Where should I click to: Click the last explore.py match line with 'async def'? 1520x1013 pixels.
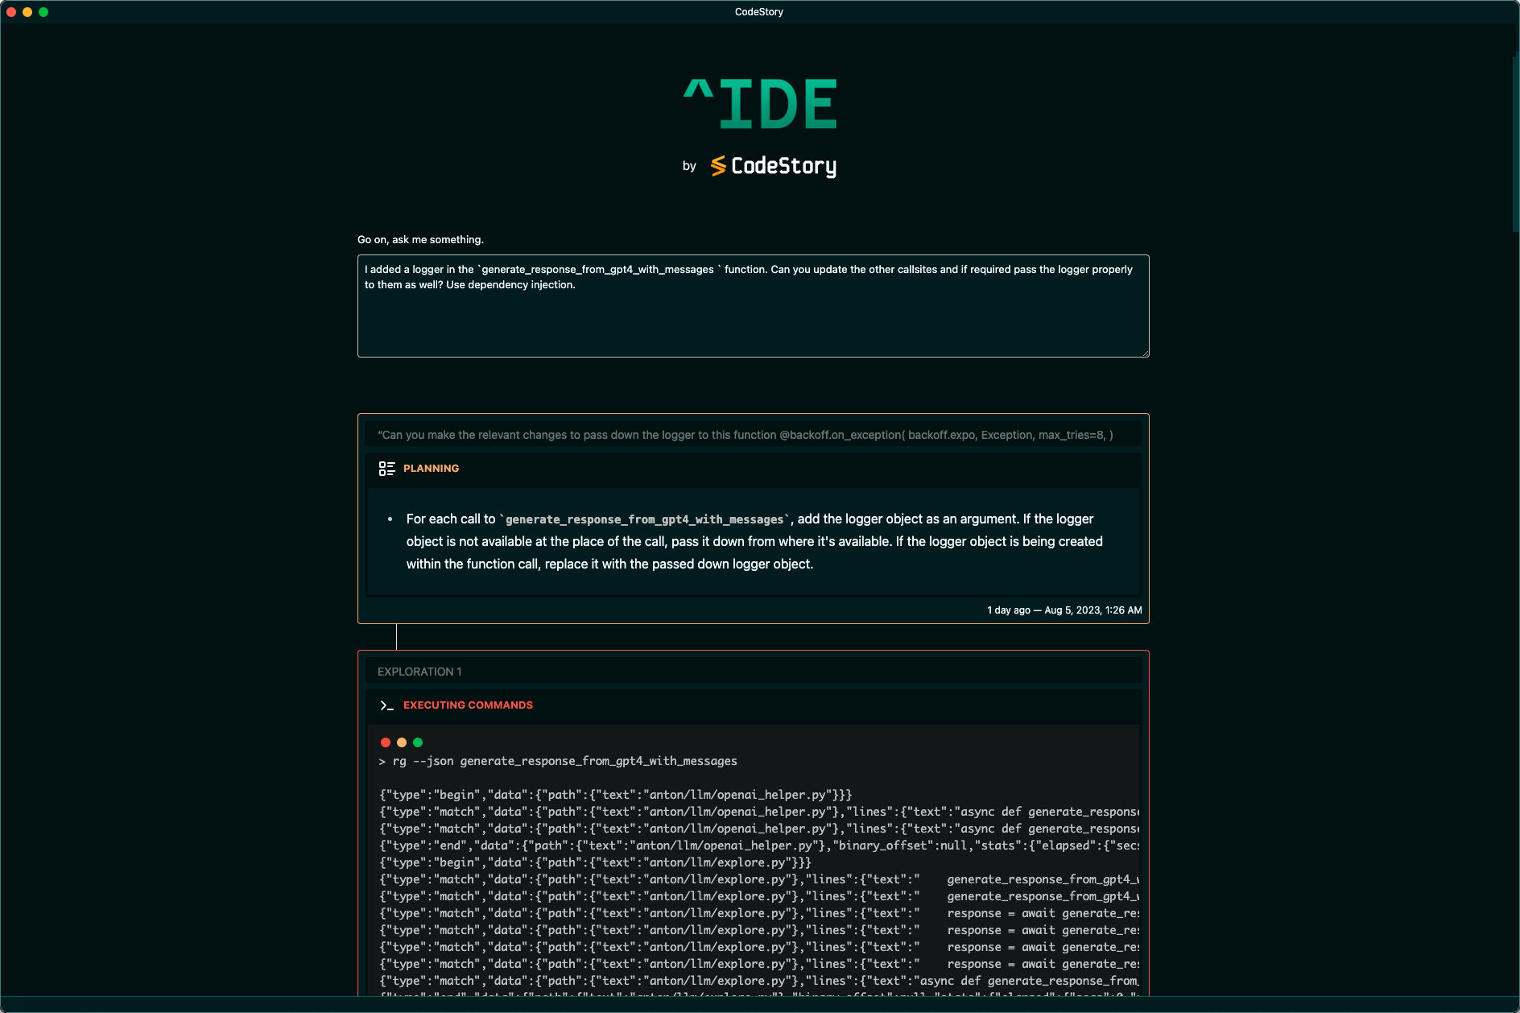point(759,981)
